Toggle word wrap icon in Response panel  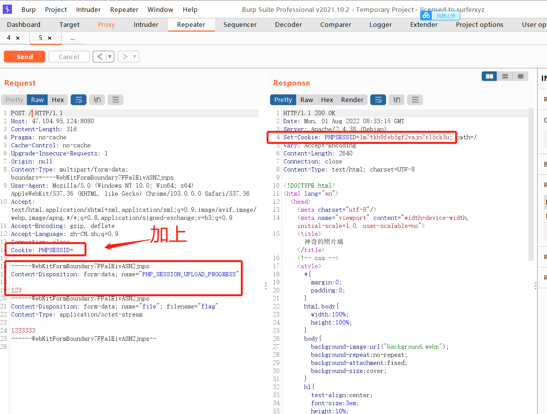click(378, 100)
